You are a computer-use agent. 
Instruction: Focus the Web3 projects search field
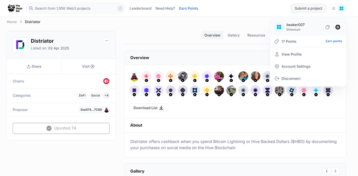click(76, 8)
